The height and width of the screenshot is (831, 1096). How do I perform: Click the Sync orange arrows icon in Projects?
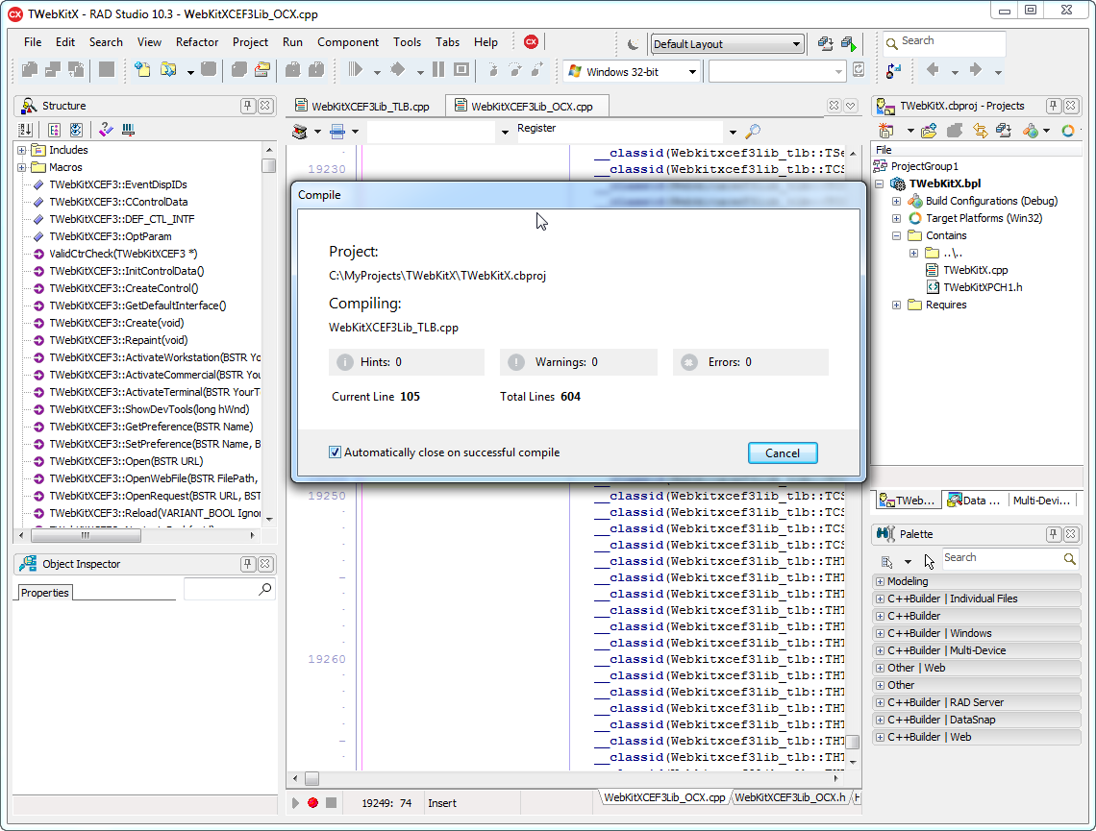click(x=980, y=131)
